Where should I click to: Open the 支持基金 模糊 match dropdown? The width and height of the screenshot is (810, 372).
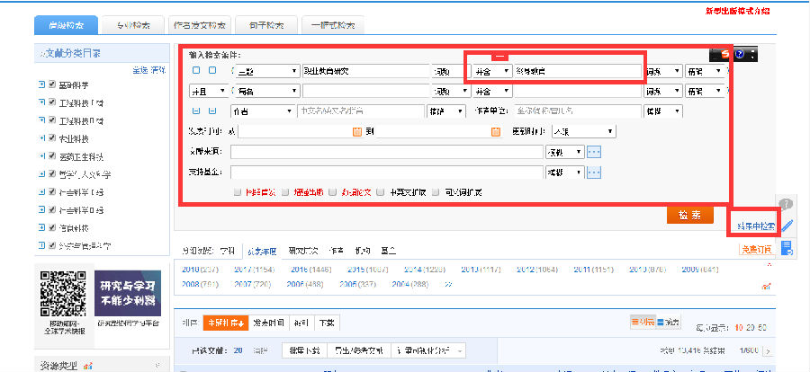(564, 173)
